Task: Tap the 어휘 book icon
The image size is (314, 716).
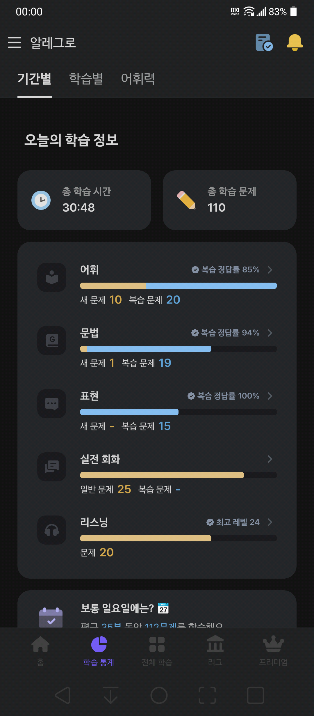Action: point(52,277)
